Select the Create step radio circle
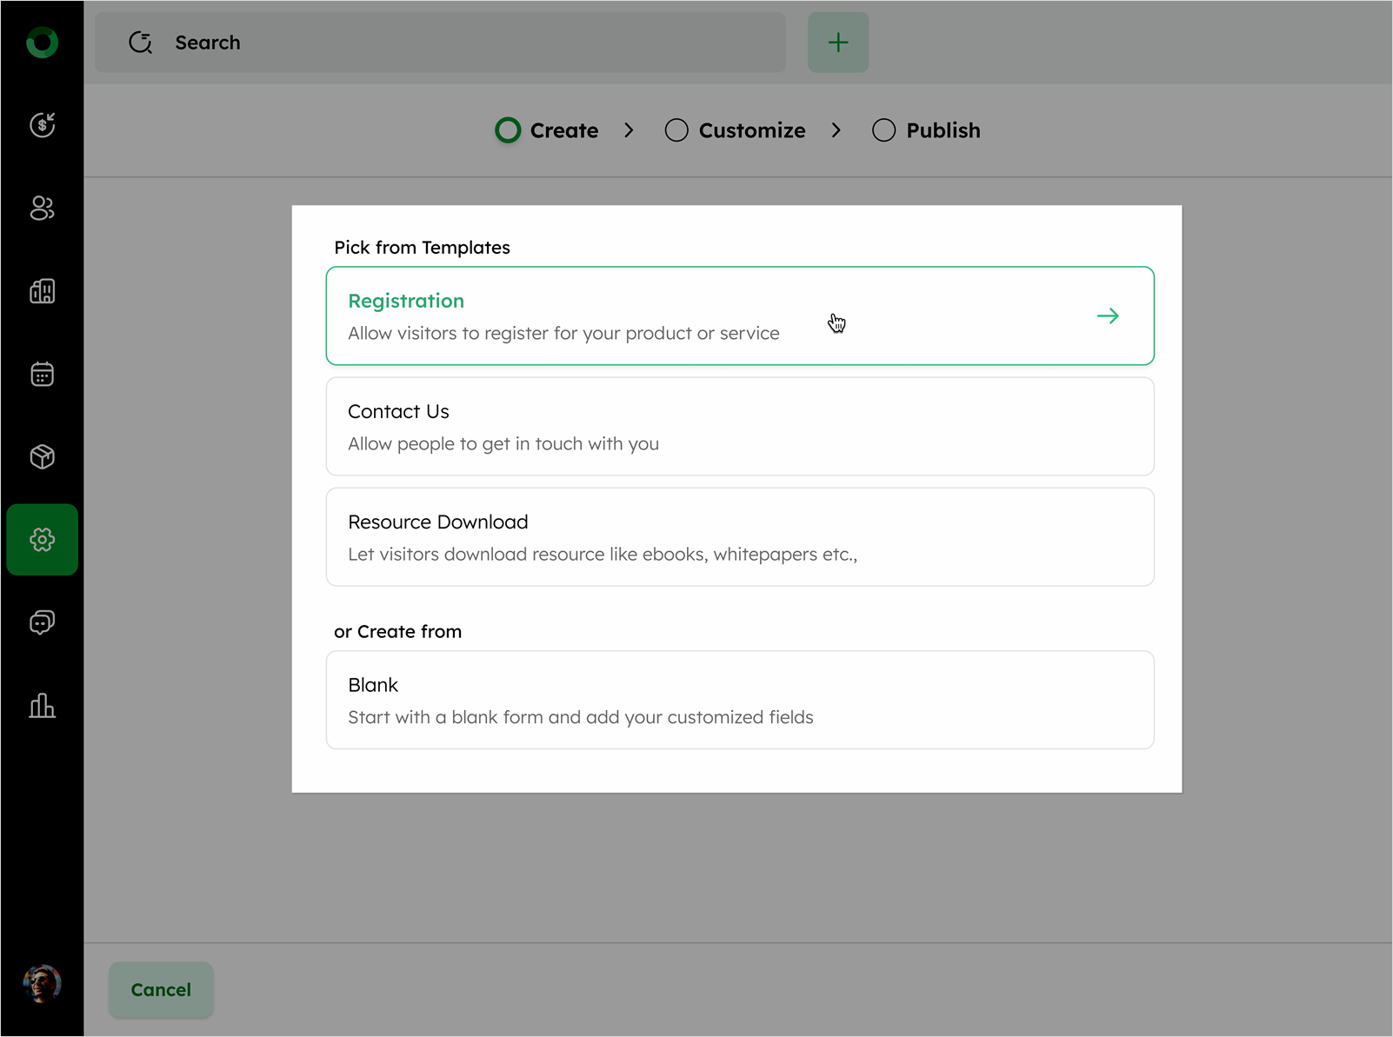 pyautogui.click(x=508, y=130)
